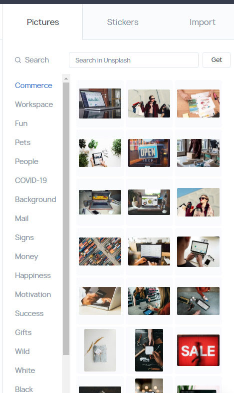Select the Pictures tab

click(43, 22)
